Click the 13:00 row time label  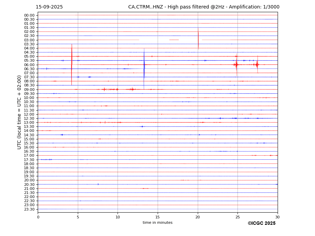29,123
